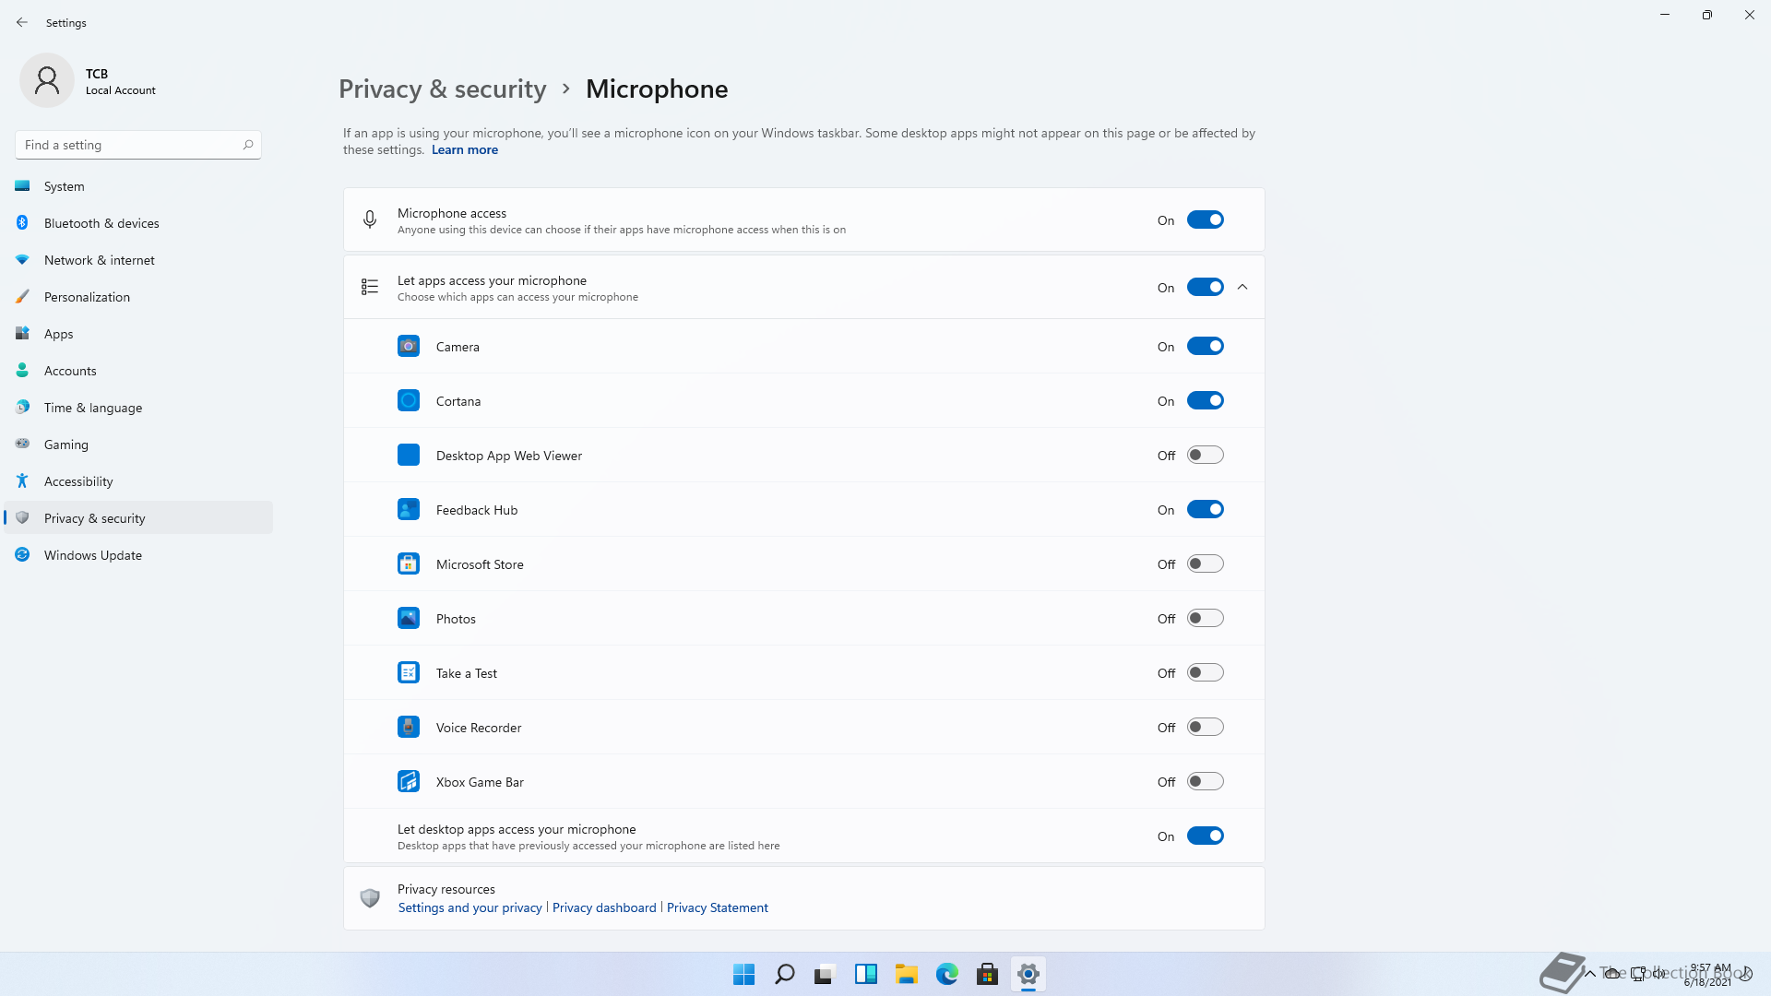Open Time & language category

pyautogui.click(x=138, y=408)
